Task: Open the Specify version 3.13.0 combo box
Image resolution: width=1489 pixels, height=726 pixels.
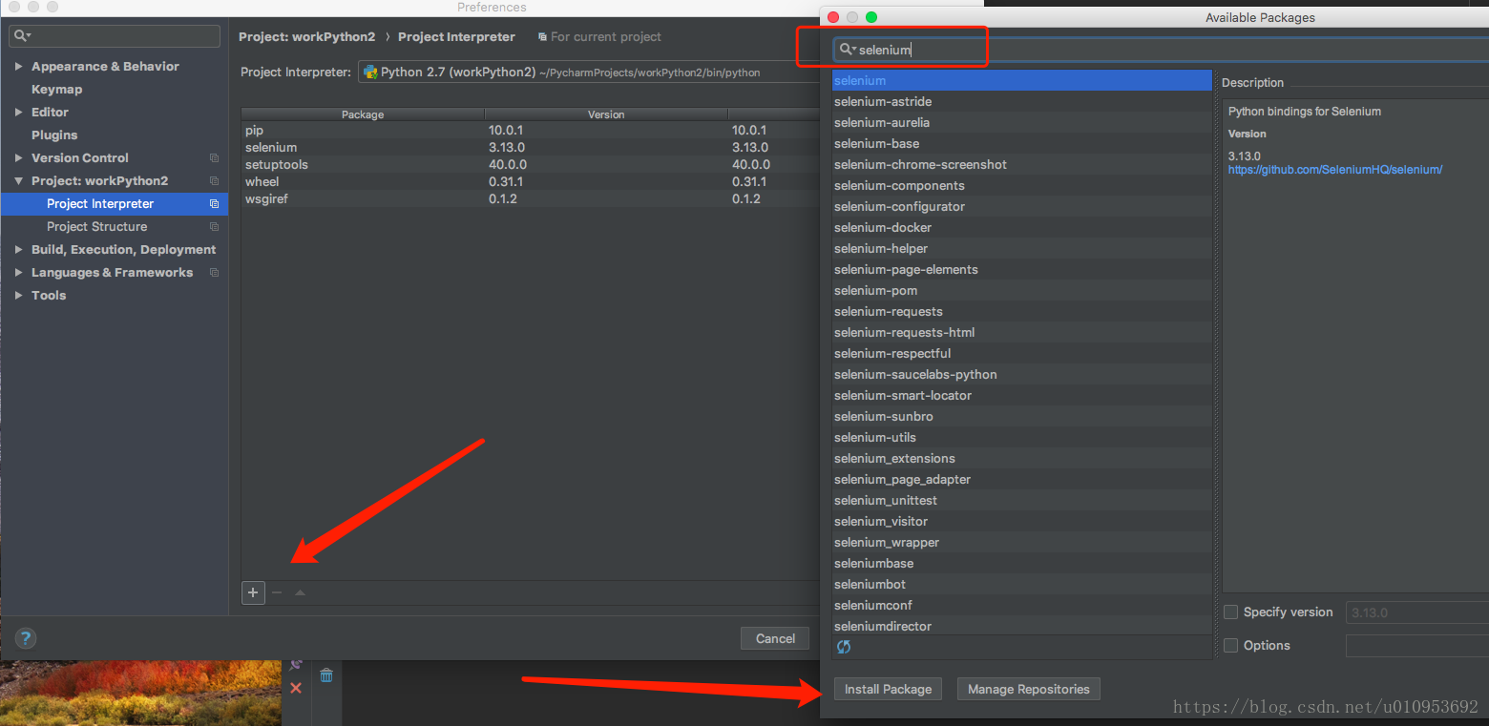Action: 1416,612
